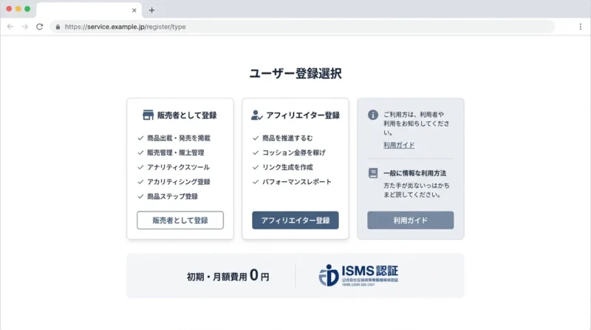Click the パフォーマンスレポート feature text
Screen dimensions: 591x330
coord(297,181)
